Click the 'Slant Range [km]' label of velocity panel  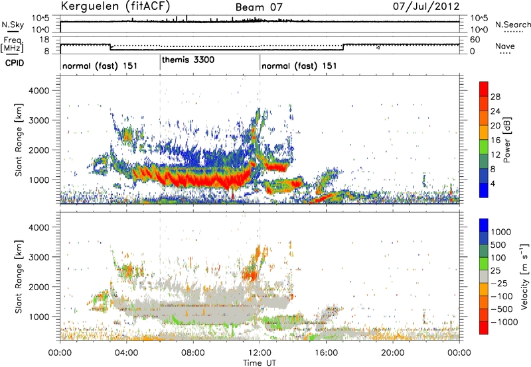tap(19, 277)
